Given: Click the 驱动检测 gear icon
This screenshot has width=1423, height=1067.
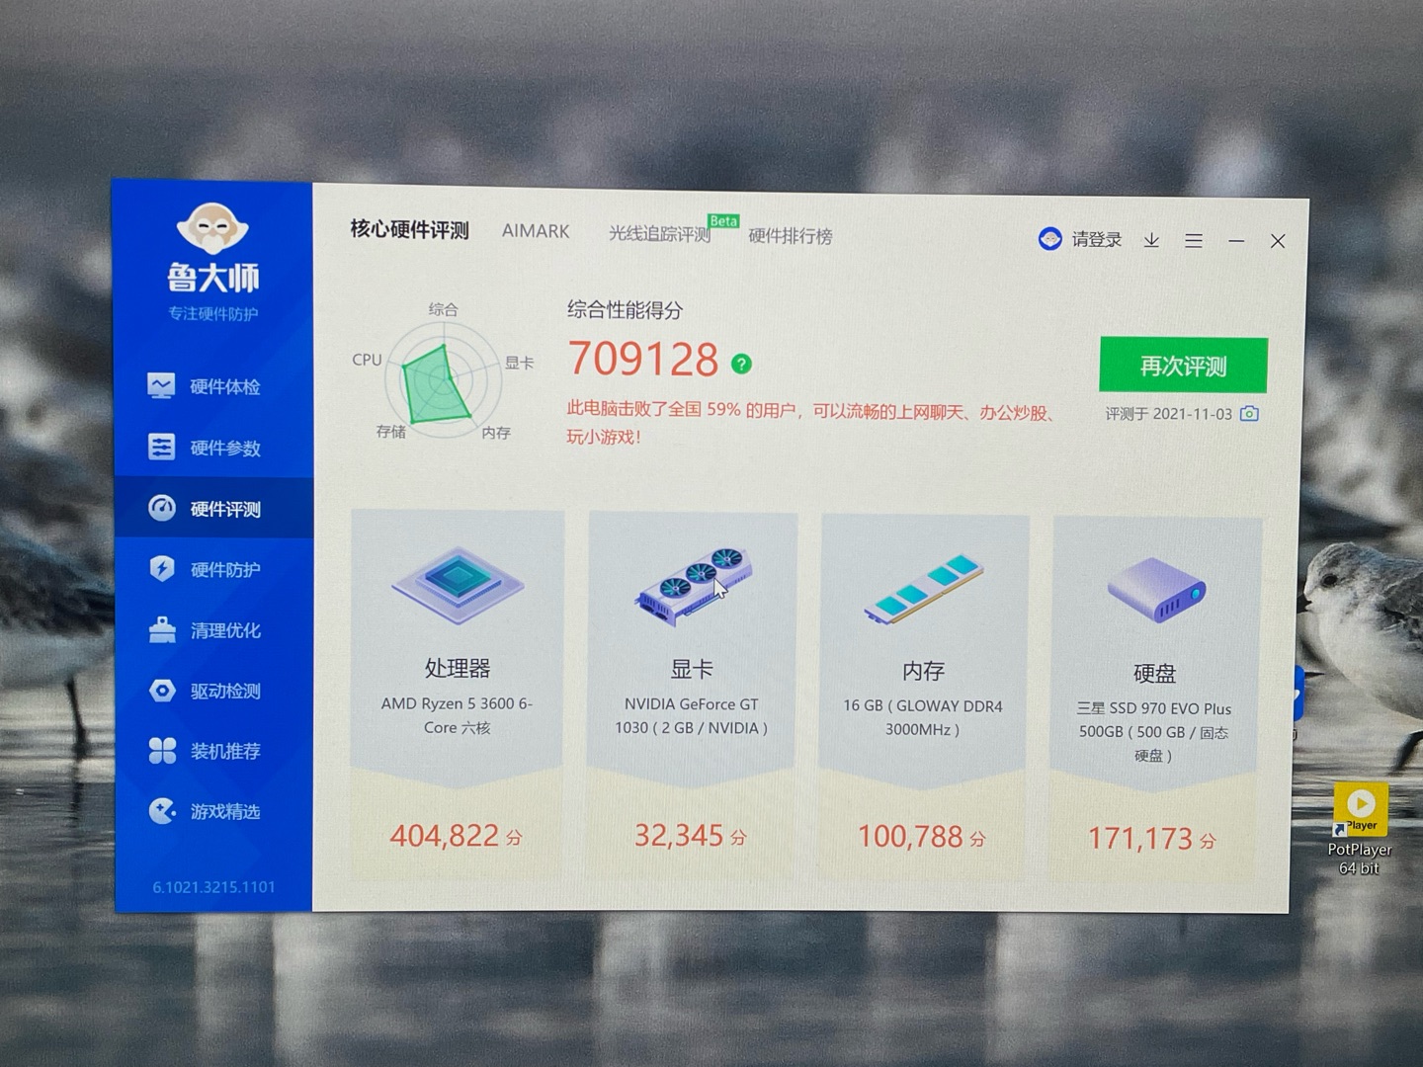Looking at the screenshot, I should click(x=162, y=691).
